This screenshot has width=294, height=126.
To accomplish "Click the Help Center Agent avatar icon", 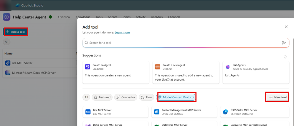I will coord(6,17).
